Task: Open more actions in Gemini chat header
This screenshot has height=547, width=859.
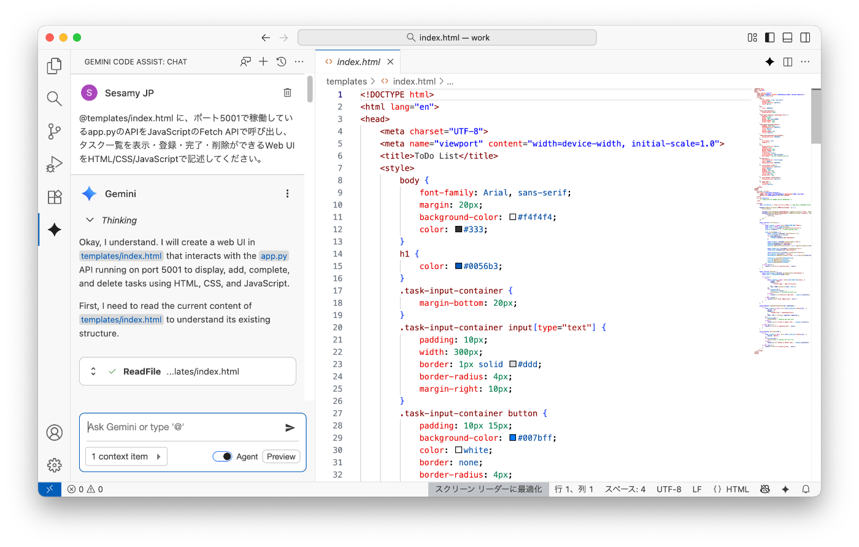Action: point(299,61)
